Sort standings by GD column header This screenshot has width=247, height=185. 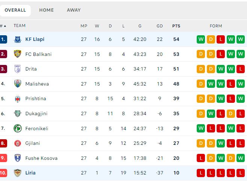(x=160, y=26)
